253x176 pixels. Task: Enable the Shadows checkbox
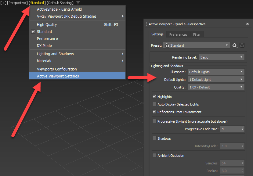(154, 138)
